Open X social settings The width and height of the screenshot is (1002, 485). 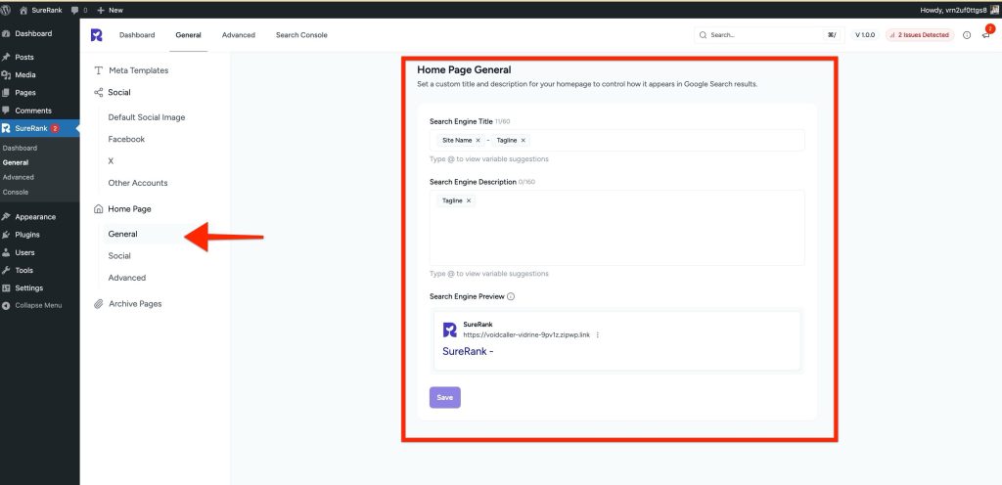click(x=111, y=161)
